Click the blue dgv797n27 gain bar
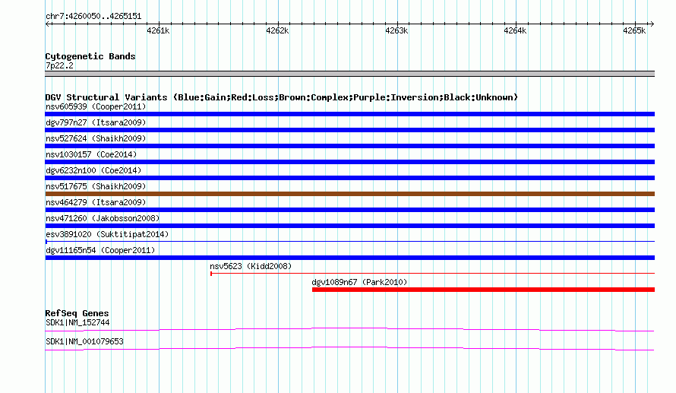The image size is (676, 393). coord(349,130)
